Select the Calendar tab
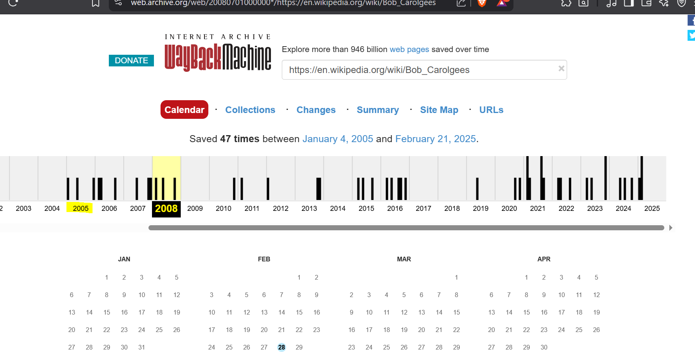 click(x=184, y=110)
